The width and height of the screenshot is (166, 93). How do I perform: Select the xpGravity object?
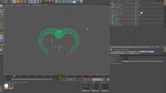[116, 17]
